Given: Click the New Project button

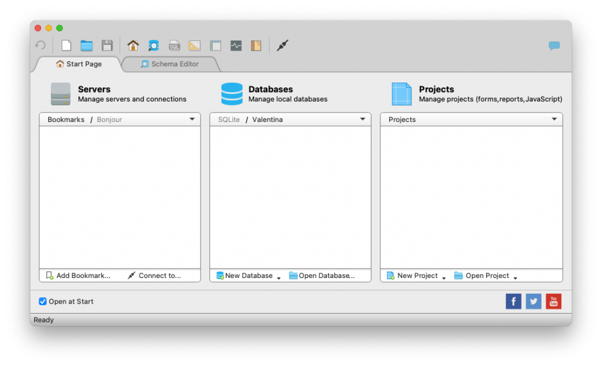Looking at the screenshot, I should [412, 275].
